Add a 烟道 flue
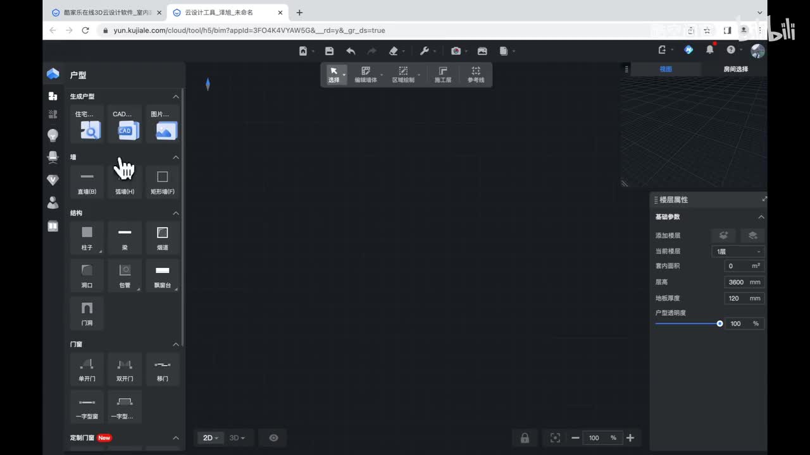 [163, 238]
